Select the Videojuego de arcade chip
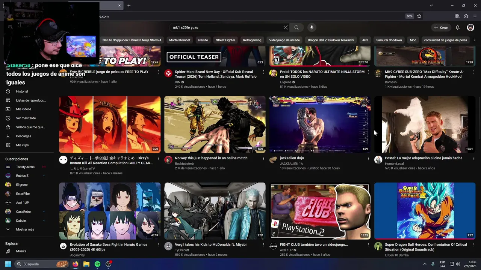 pyautogui.click(x=284, y=40)
